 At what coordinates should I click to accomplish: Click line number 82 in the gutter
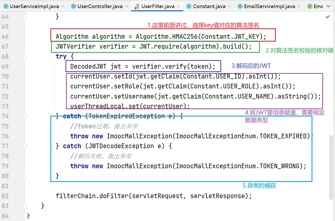(5, 196)
